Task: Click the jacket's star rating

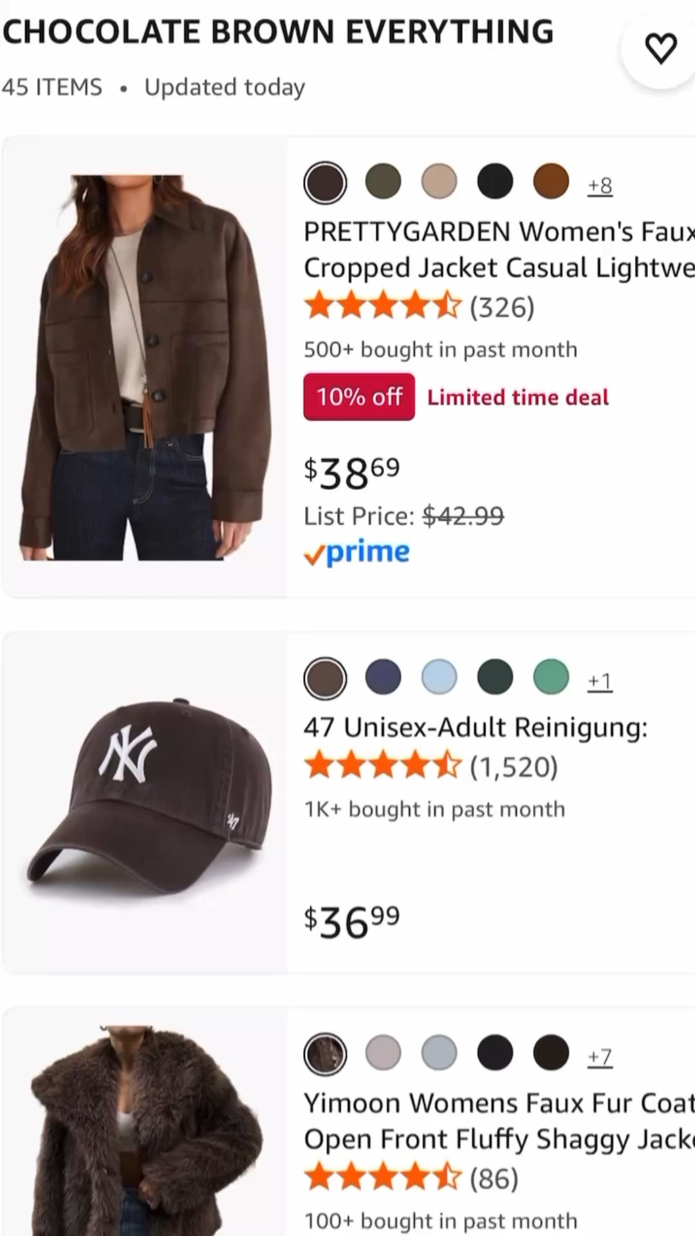Action: (384, 306)
